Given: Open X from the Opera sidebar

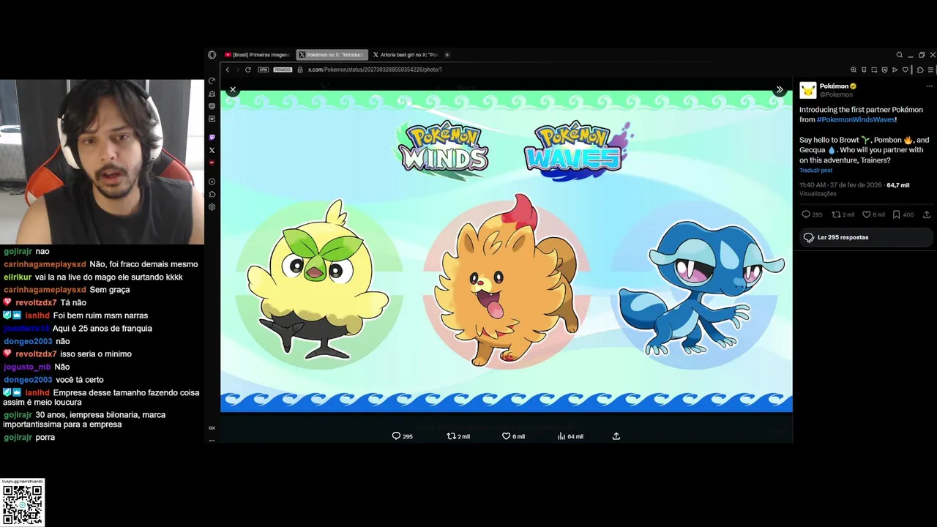Looking at the screenshot, I should pos(212,150).
